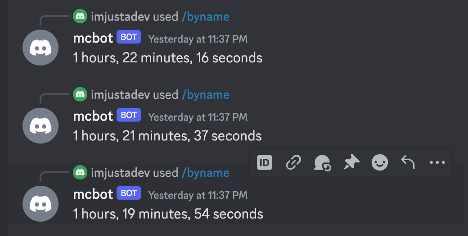Click the text "1 hours, 19 minutes, 54 seconds"
This screenshot has height=236, width=468.
(x=168, y=214)
